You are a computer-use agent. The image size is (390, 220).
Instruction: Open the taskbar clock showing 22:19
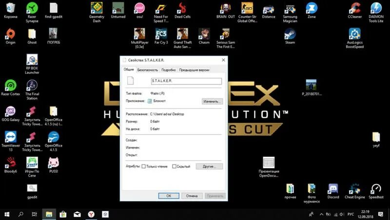click(365, 214)
